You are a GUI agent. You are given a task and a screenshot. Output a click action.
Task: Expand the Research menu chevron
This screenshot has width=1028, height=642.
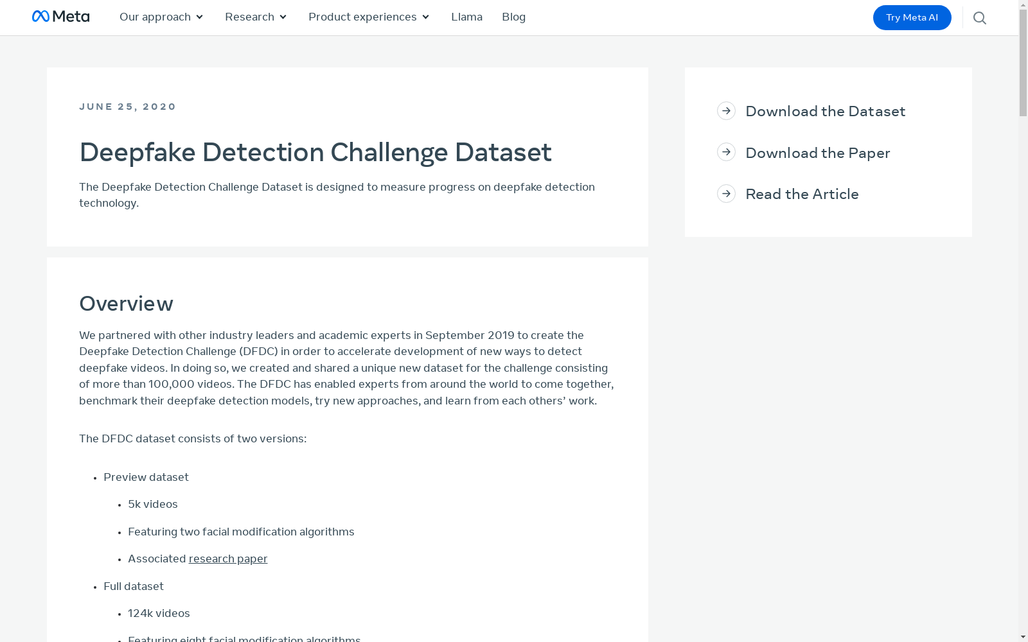pyautogui.click(x=283, y=17)
